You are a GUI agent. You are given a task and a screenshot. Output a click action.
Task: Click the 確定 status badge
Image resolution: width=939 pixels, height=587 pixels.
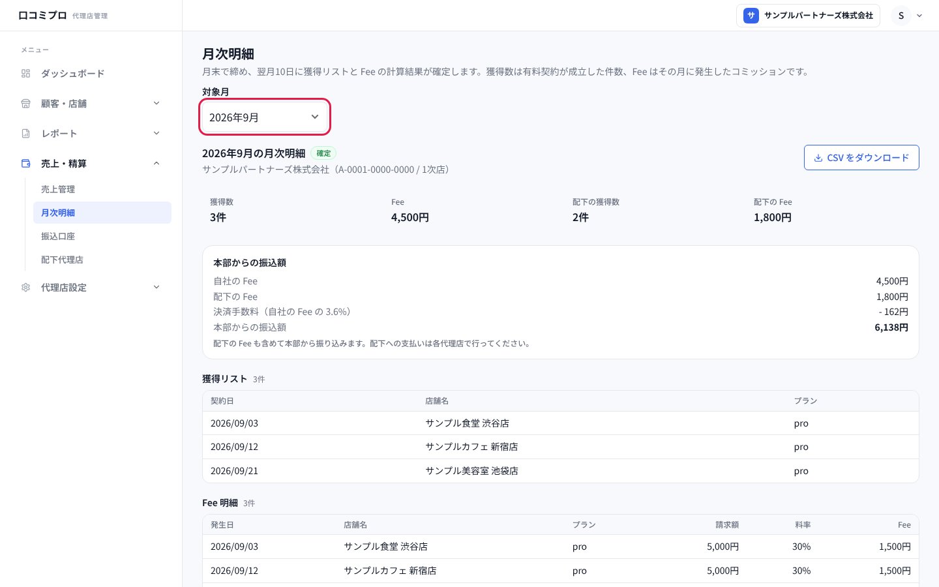(x=323, y=153)
